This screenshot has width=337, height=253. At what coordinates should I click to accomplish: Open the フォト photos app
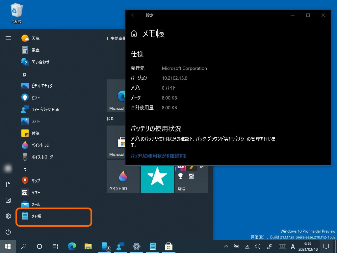point(35,121)
